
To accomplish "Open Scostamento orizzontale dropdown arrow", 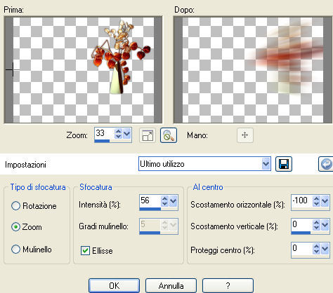I will (x=325, y=201).
